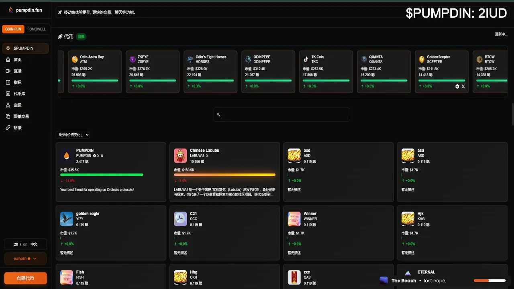Click PUMPDIN's green progress bar
514x289 pixels.
pyautogui.click(x=102, y=175)
